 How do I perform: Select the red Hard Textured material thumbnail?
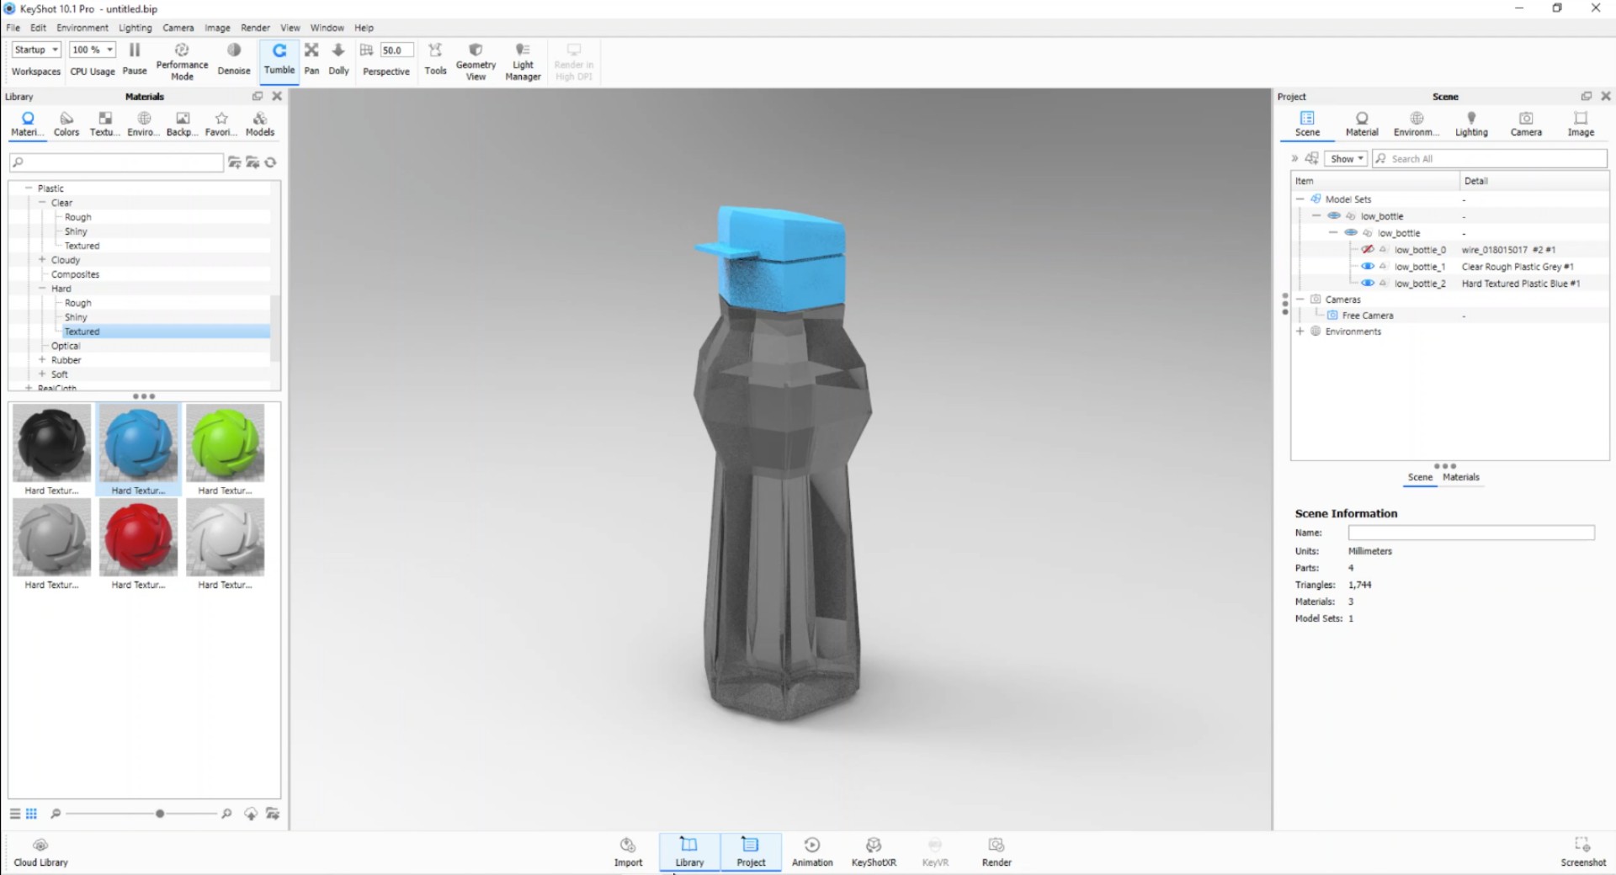click(138, 537)
